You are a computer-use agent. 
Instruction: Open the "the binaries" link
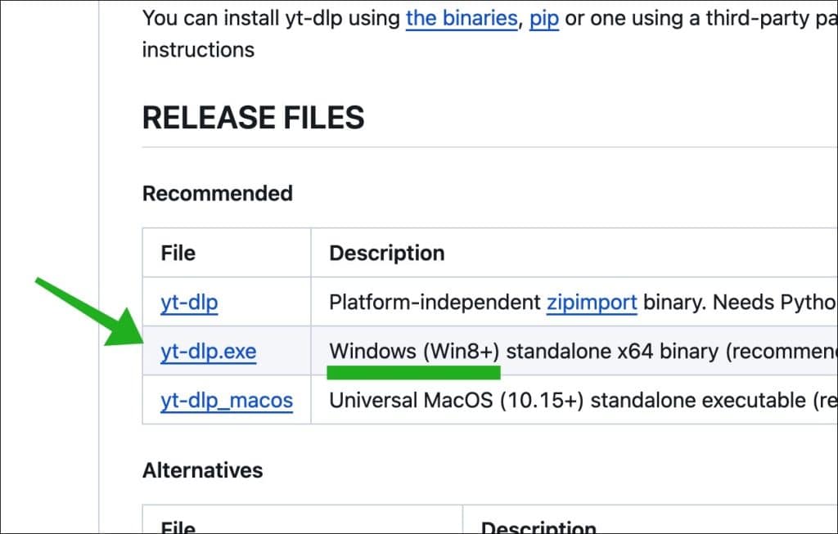462,18
